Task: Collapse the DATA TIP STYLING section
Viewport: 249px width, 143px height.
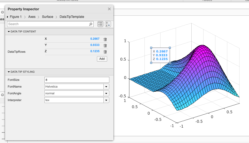Action: pyautogui.click(x=9, y=72)
